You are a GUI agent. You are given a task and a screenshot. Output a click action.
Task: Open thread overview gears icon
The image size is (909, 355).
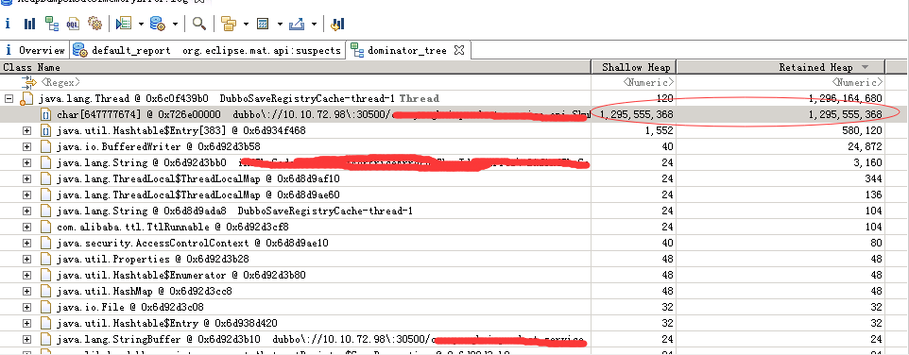tap(94, 24)
